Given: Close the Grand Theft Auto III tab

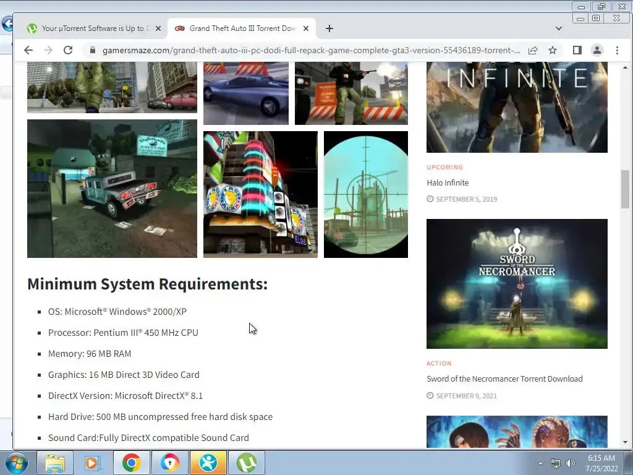Looking at the screenshot, I should click(x=306, y=28).
